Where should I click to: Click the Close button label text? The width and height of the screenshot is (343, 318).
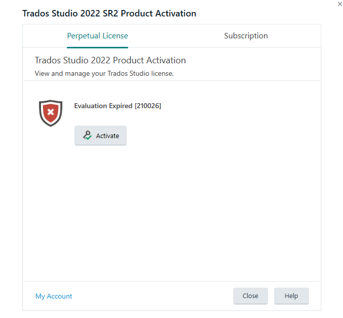pos(251,296)
